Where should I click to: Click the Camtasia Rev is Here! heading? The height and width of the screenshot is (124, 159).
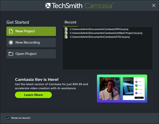click(x=37, y=80)
